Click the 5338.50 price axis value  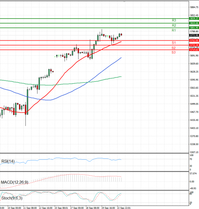(x=194, y=144)
